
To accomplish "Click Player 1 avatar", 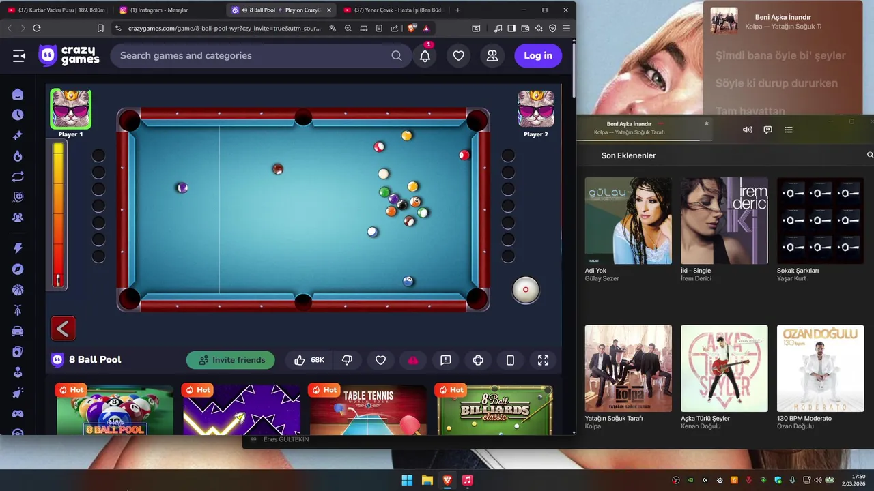I will coord(70,109).
